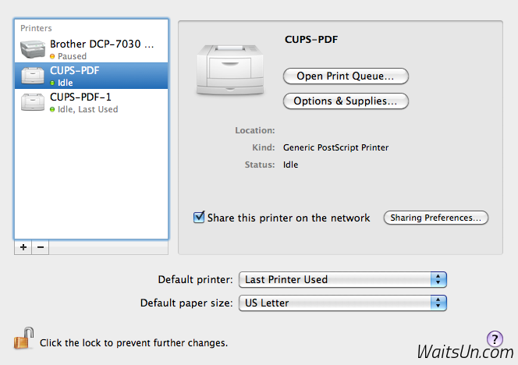This screenshot has height=365, width=518.
Task: Open help with the question mark button
Action: click(495, 338)
